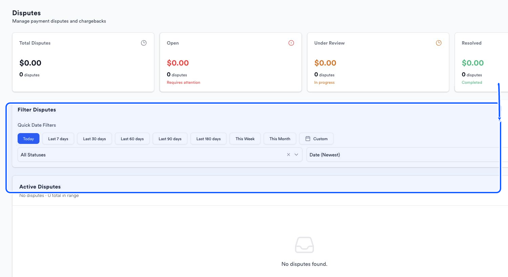The image size is (508, 277).
Task: Click 'Manage payment disputes and chargebacks' subtitle
Action: click(x=59, y=21)
